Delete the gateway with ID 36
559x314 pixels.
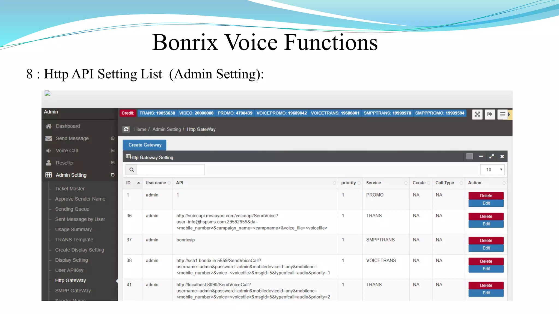click(x=486, y=216)
